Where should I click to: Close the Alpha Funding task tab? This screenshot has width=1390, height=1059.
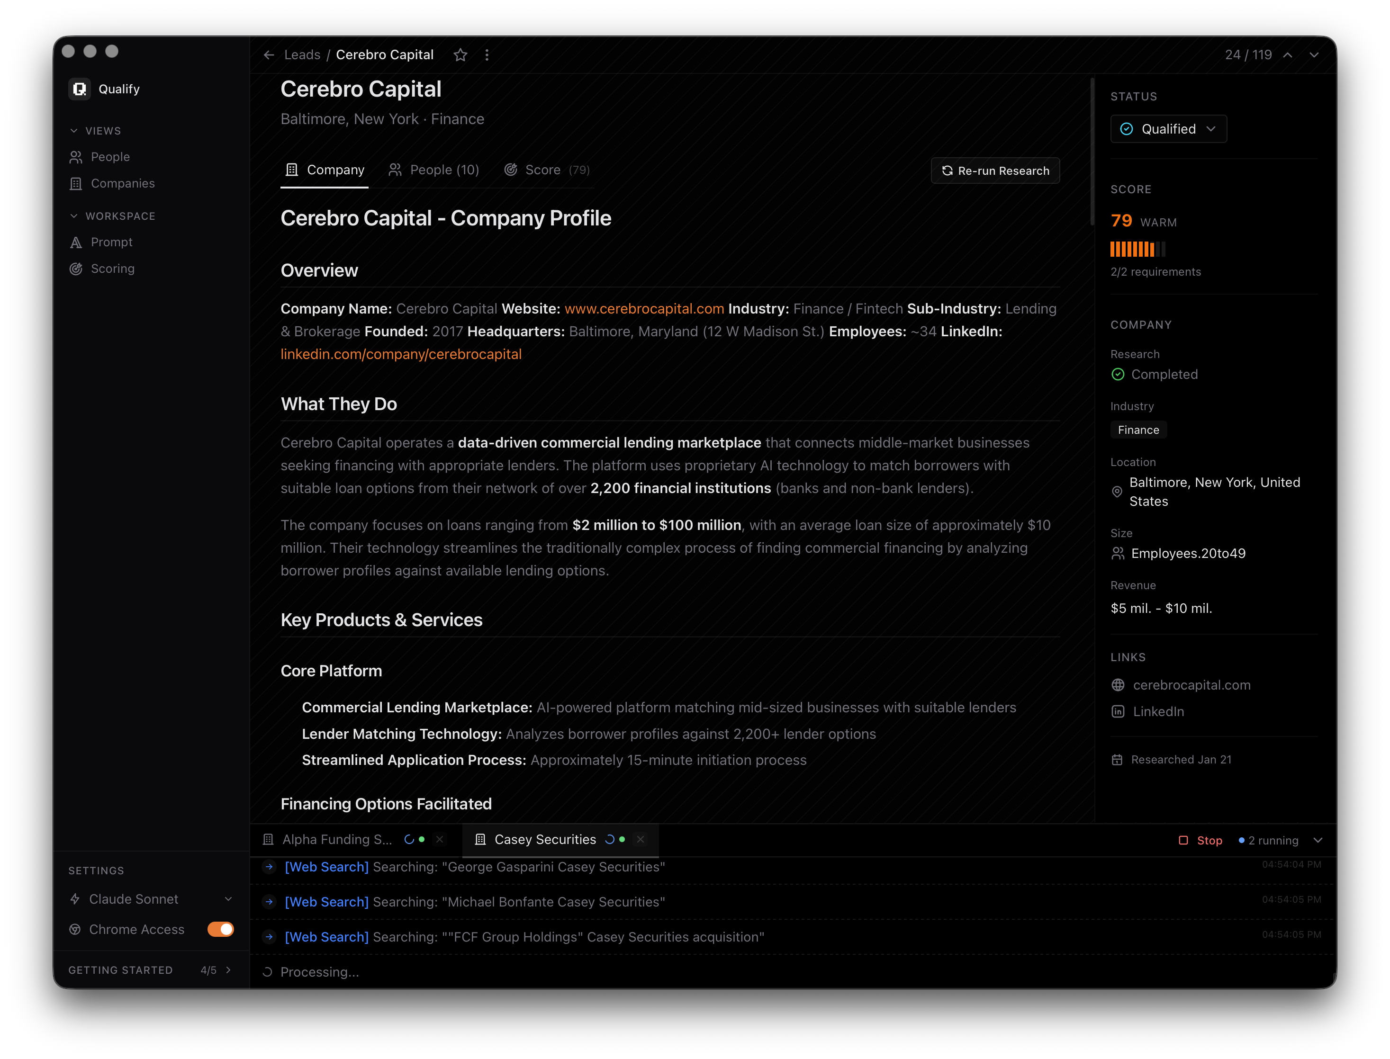439,840
